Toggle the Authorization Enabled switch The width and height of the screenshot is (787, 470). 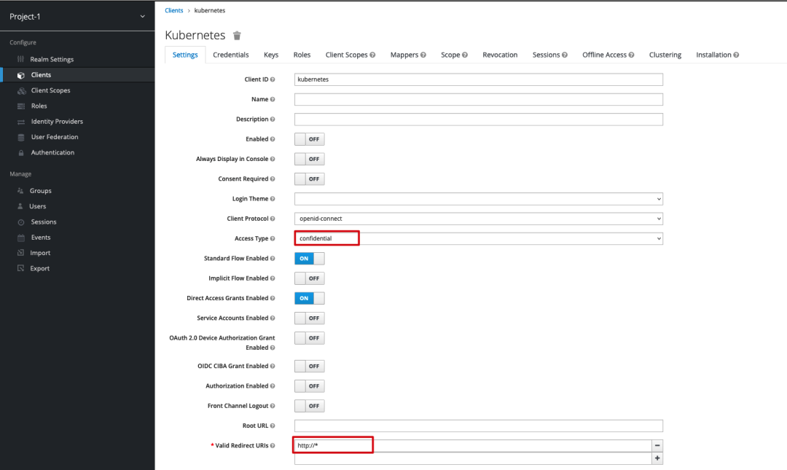(x=309, y=386)
